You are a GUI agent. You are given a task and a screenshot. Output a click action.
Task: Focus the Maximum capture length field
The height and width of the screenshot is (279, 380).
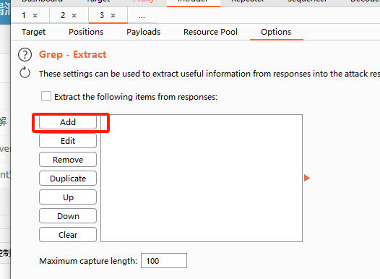[x=164, y=261]
